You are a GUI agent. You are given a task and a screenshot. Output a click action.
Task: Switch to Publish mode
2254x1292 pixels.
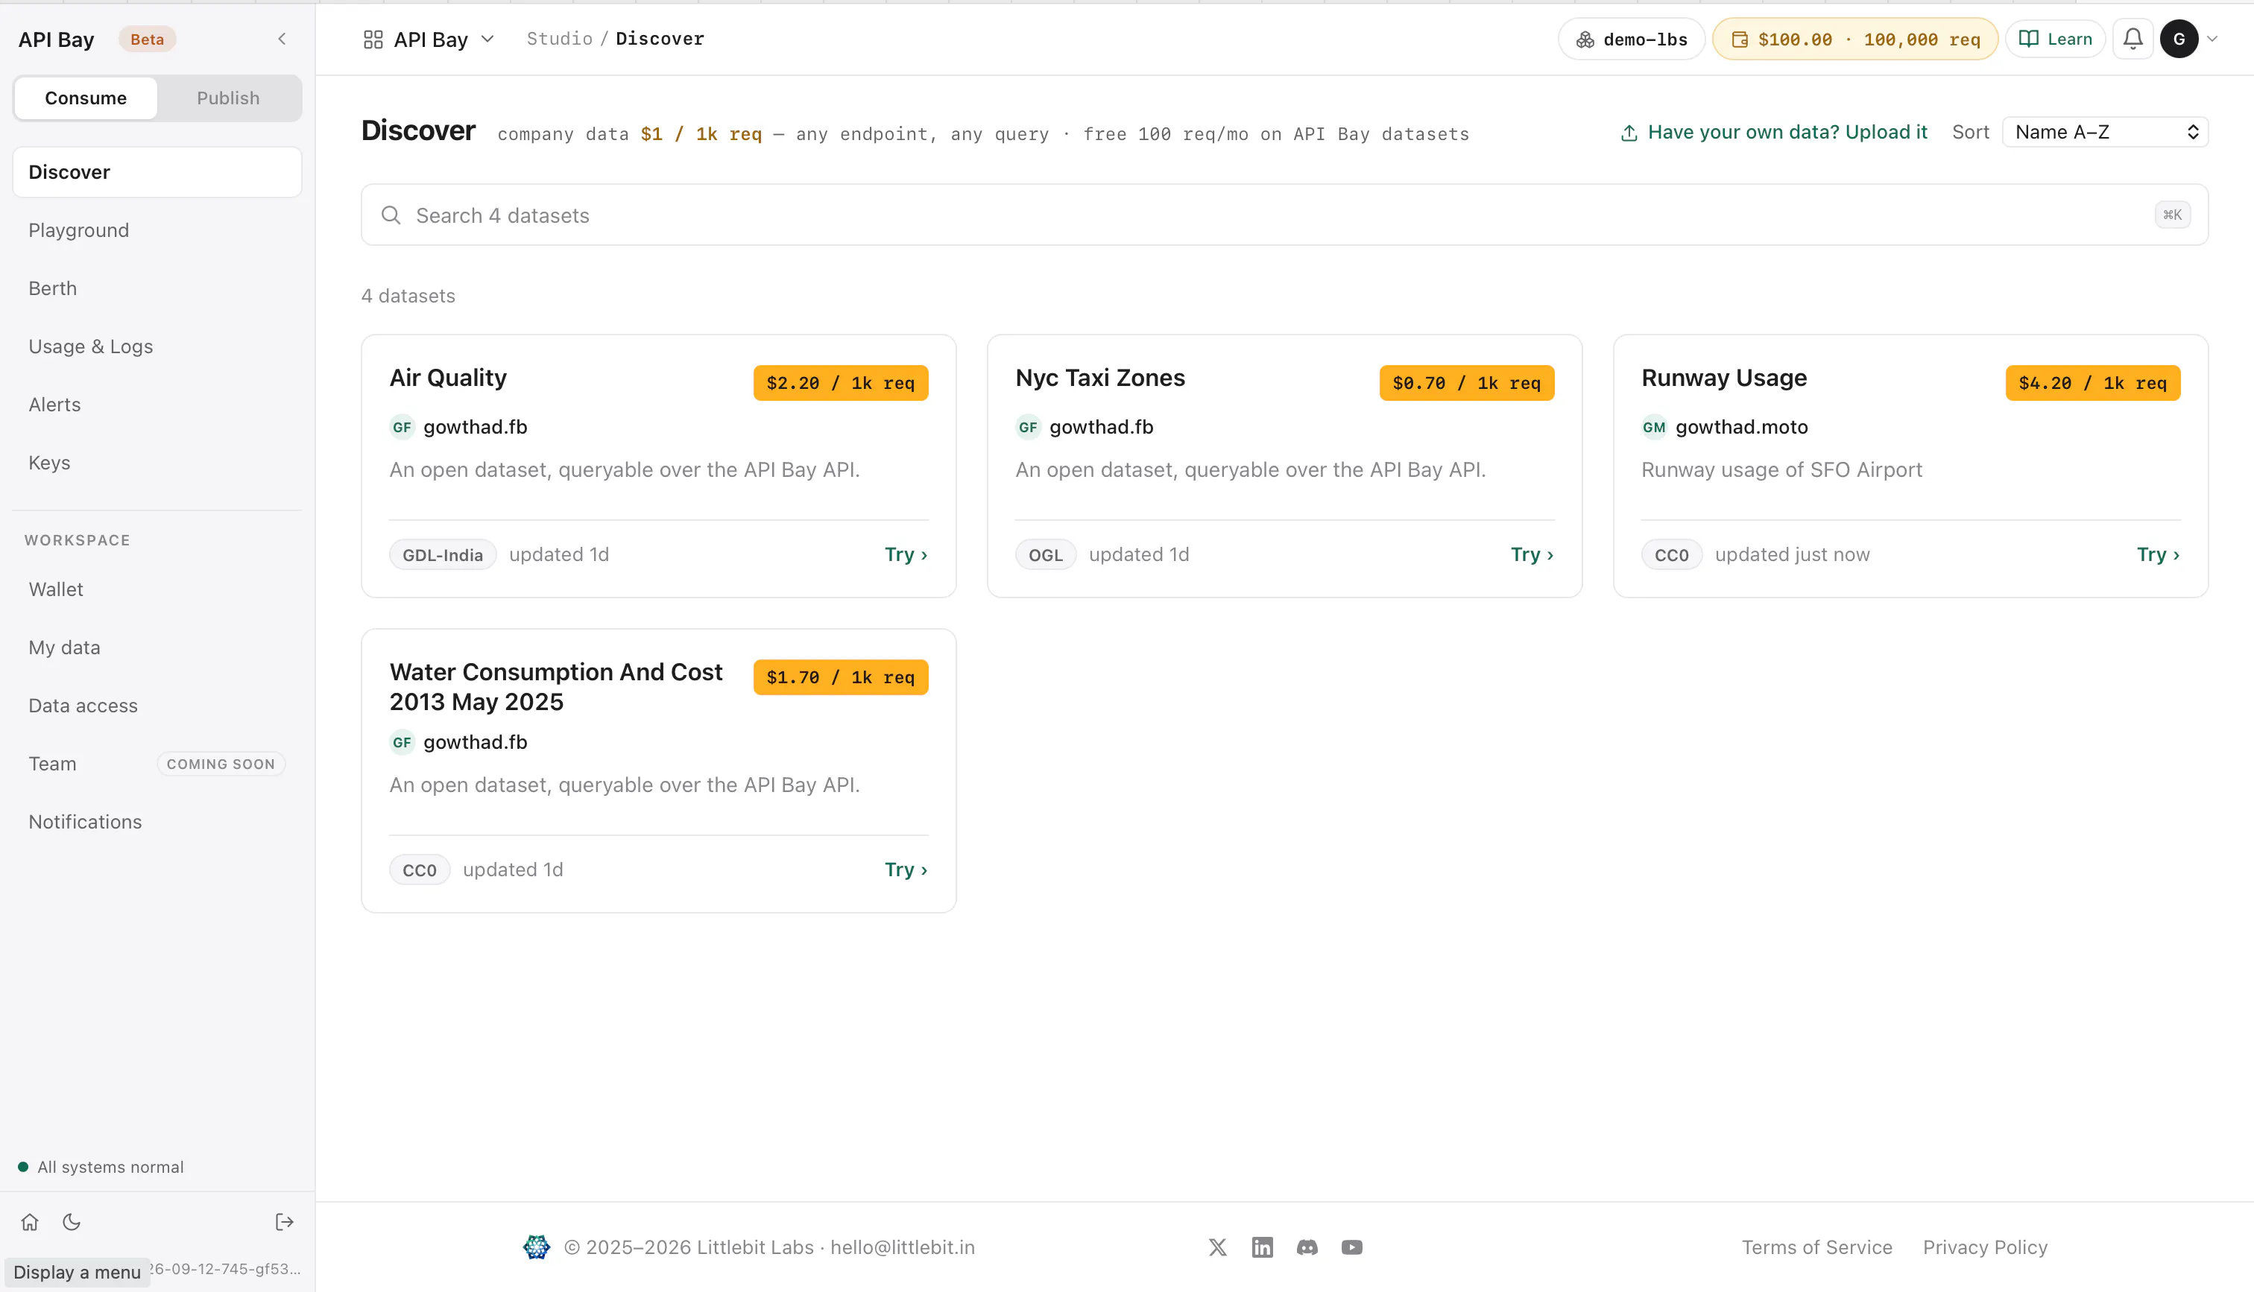click(x=228, y=98)
